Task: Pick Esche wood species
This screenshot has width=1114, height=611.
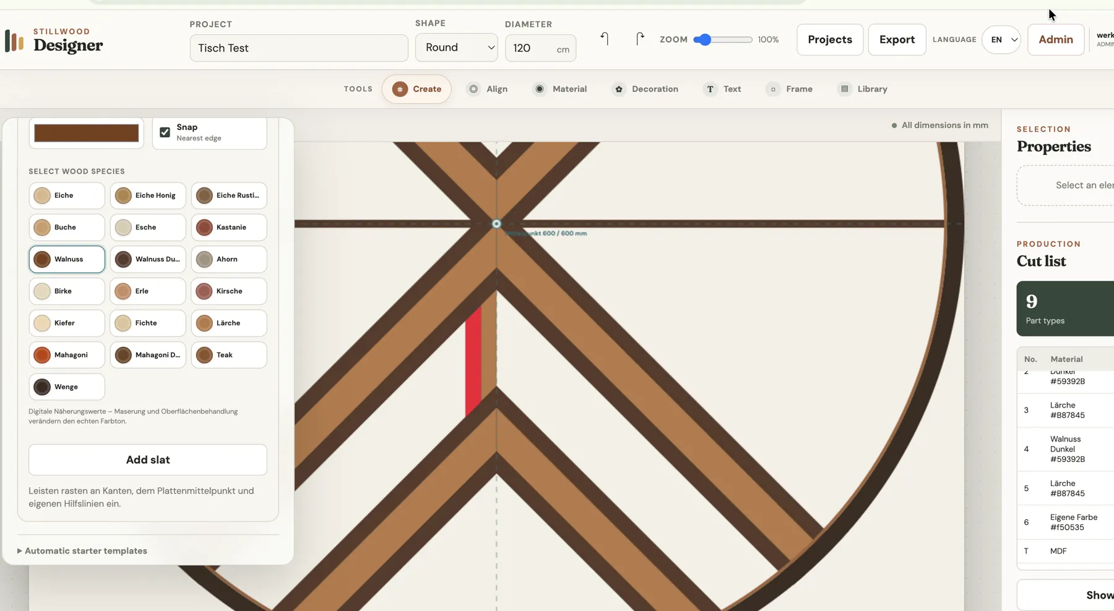Action: tap(148, 228)
